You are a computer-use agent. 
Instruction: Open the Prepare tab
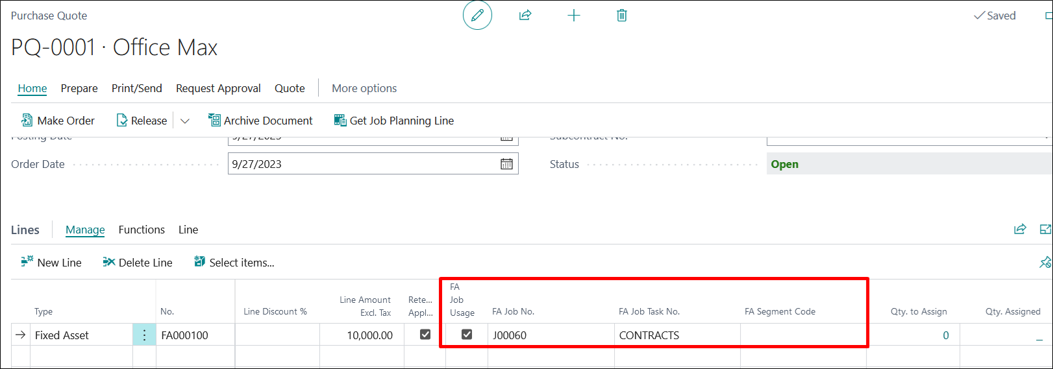(79, 88)
